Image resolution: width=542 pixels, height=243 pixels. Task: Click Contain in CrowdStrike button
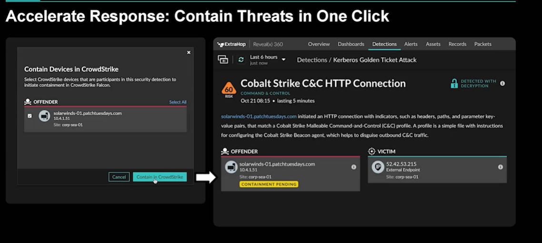[160, 177]
